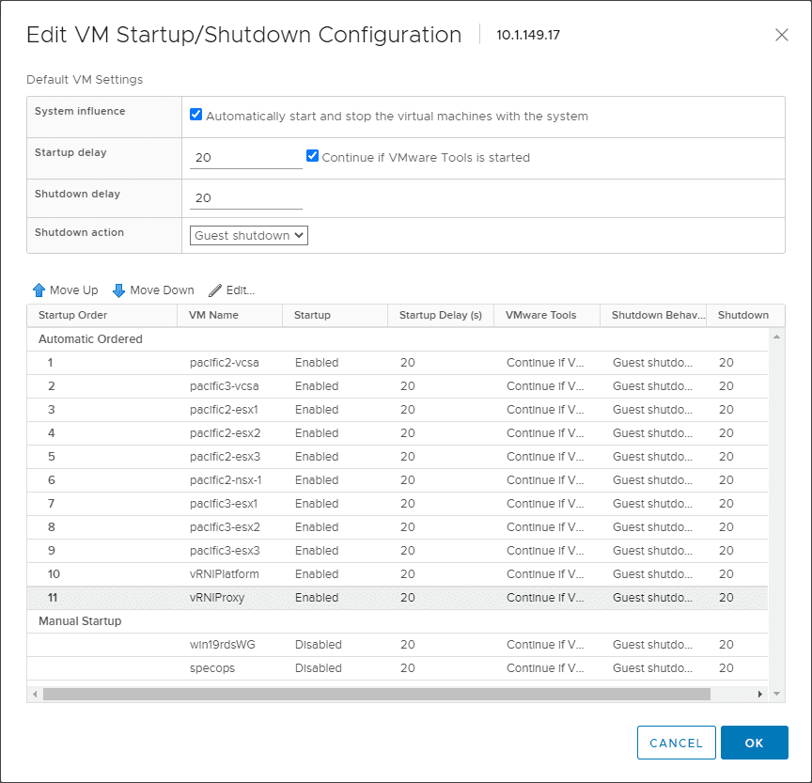Select the pacific2-vcsa row
The height and width of the screenshot is (783, 812).
pyautogui.click(x=224, y=363)
